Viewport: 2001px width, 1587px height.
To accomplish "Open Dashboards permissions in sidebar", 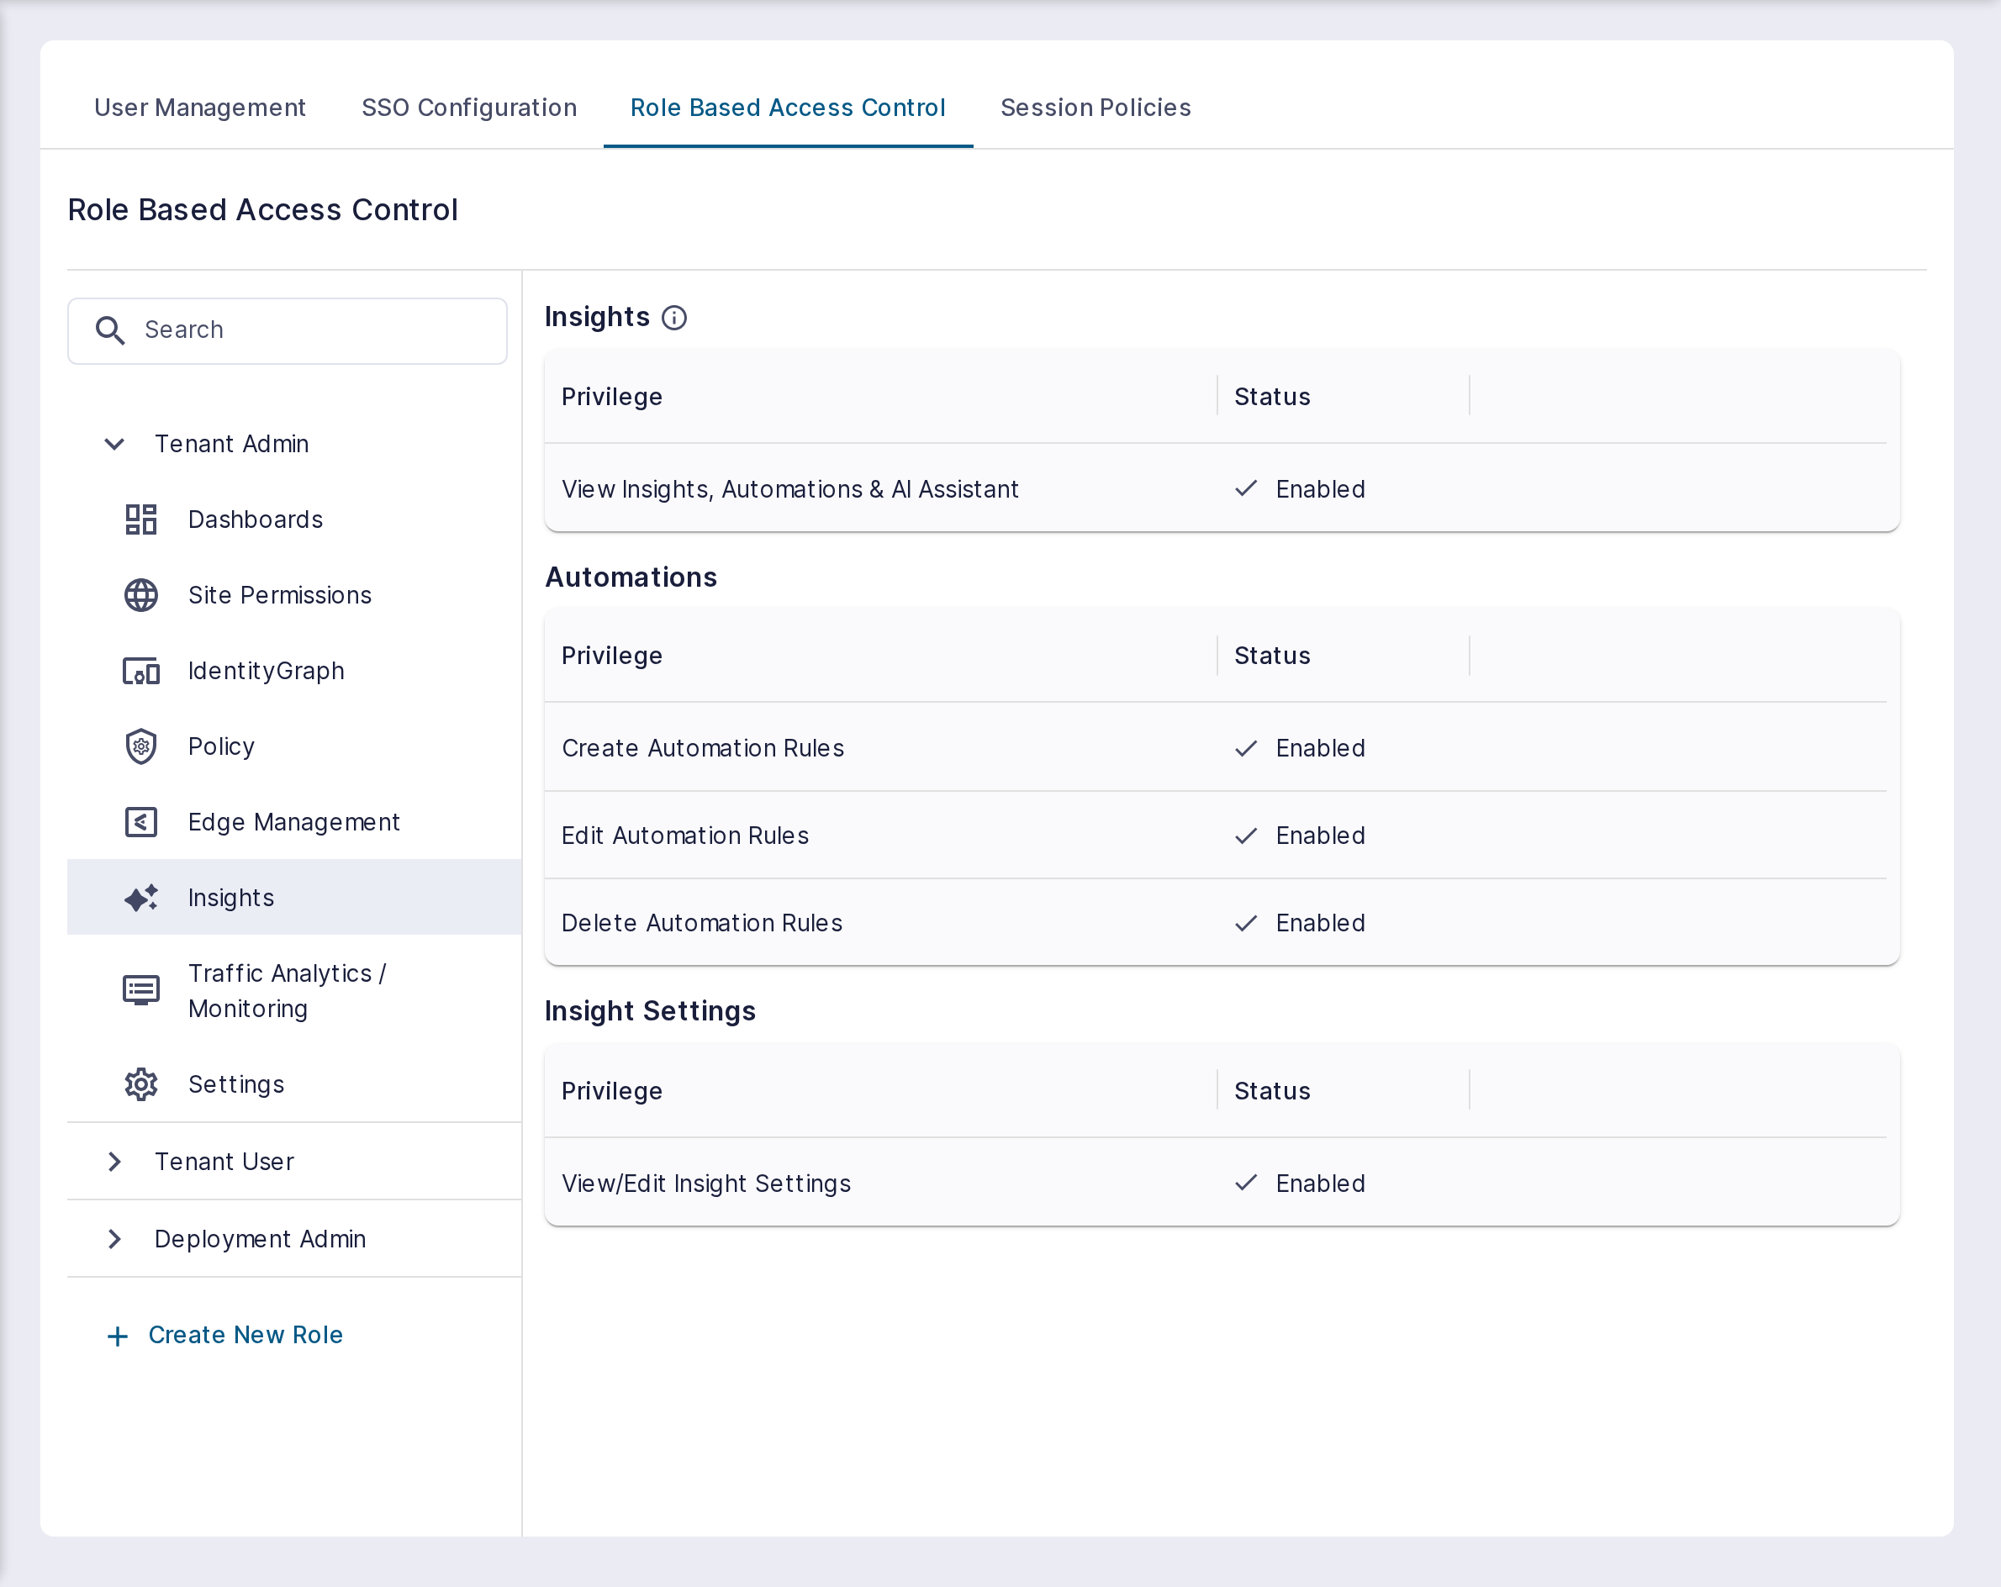I will (x=256, y=519).
